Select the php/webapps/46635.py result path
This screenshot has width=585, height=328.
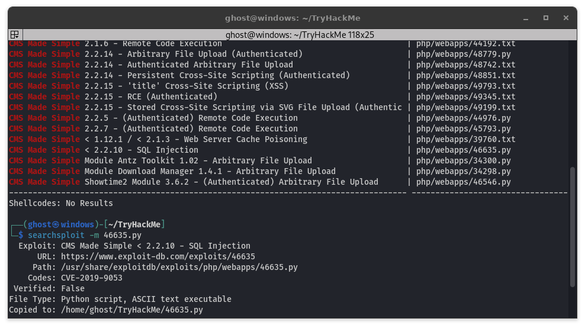pos(463,150)
